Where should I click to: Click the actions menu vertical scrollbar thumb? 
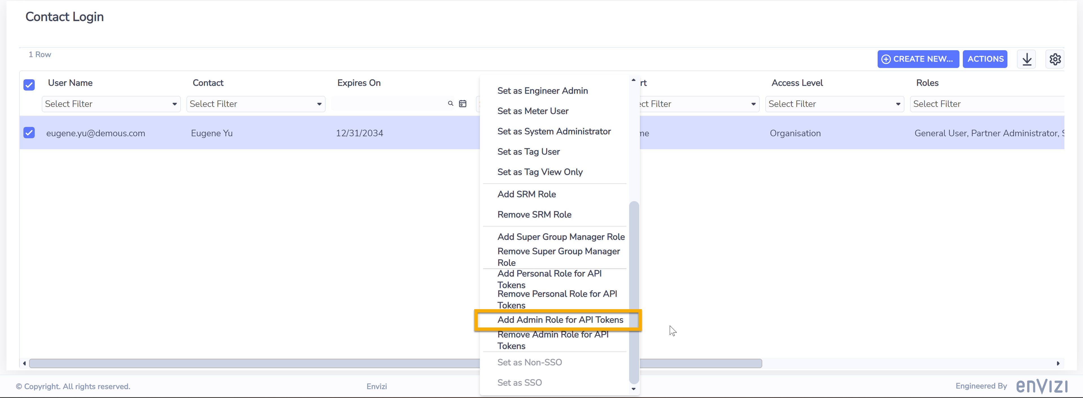[x=634, y=293]
